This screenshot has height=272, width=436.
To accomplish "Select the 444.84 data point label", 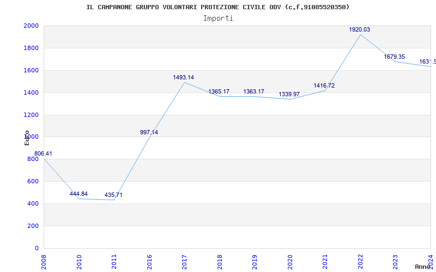I will pos(78,194).
